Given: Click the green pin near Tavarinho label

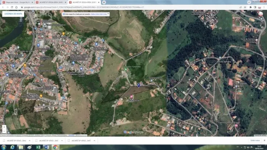Looking at the screenshot, I should (x=126, y=69).
